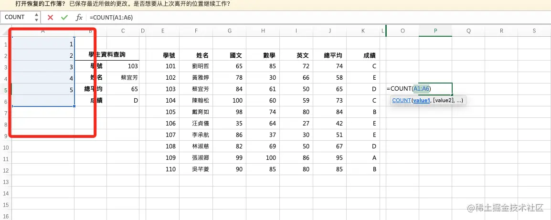The width and height of the screenshot is (551, 220).
Task: Click the student ID cell 107
Action: click(163, 135)
